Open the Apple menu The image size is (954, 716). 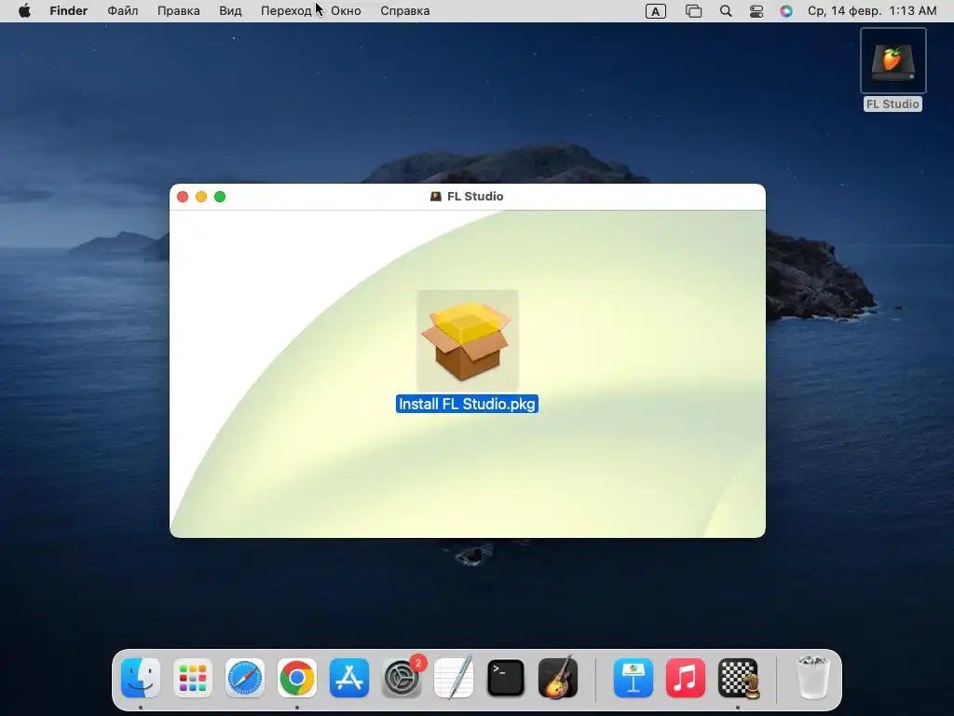24,11
